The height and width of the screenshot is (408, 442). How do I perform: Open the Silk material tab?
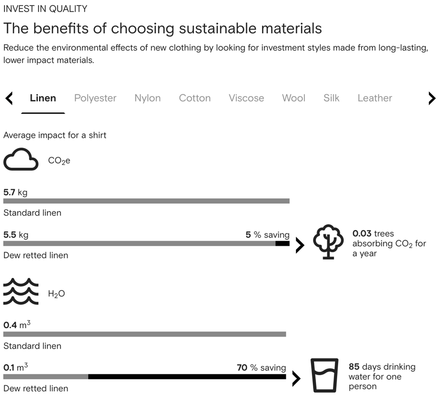pyautogui.click(x=332, y=98)
